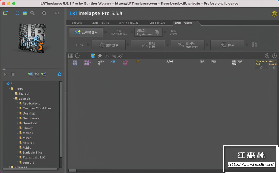Select the Movies folder
Viewport: 279px width, 173px height.
coord(28,133)
